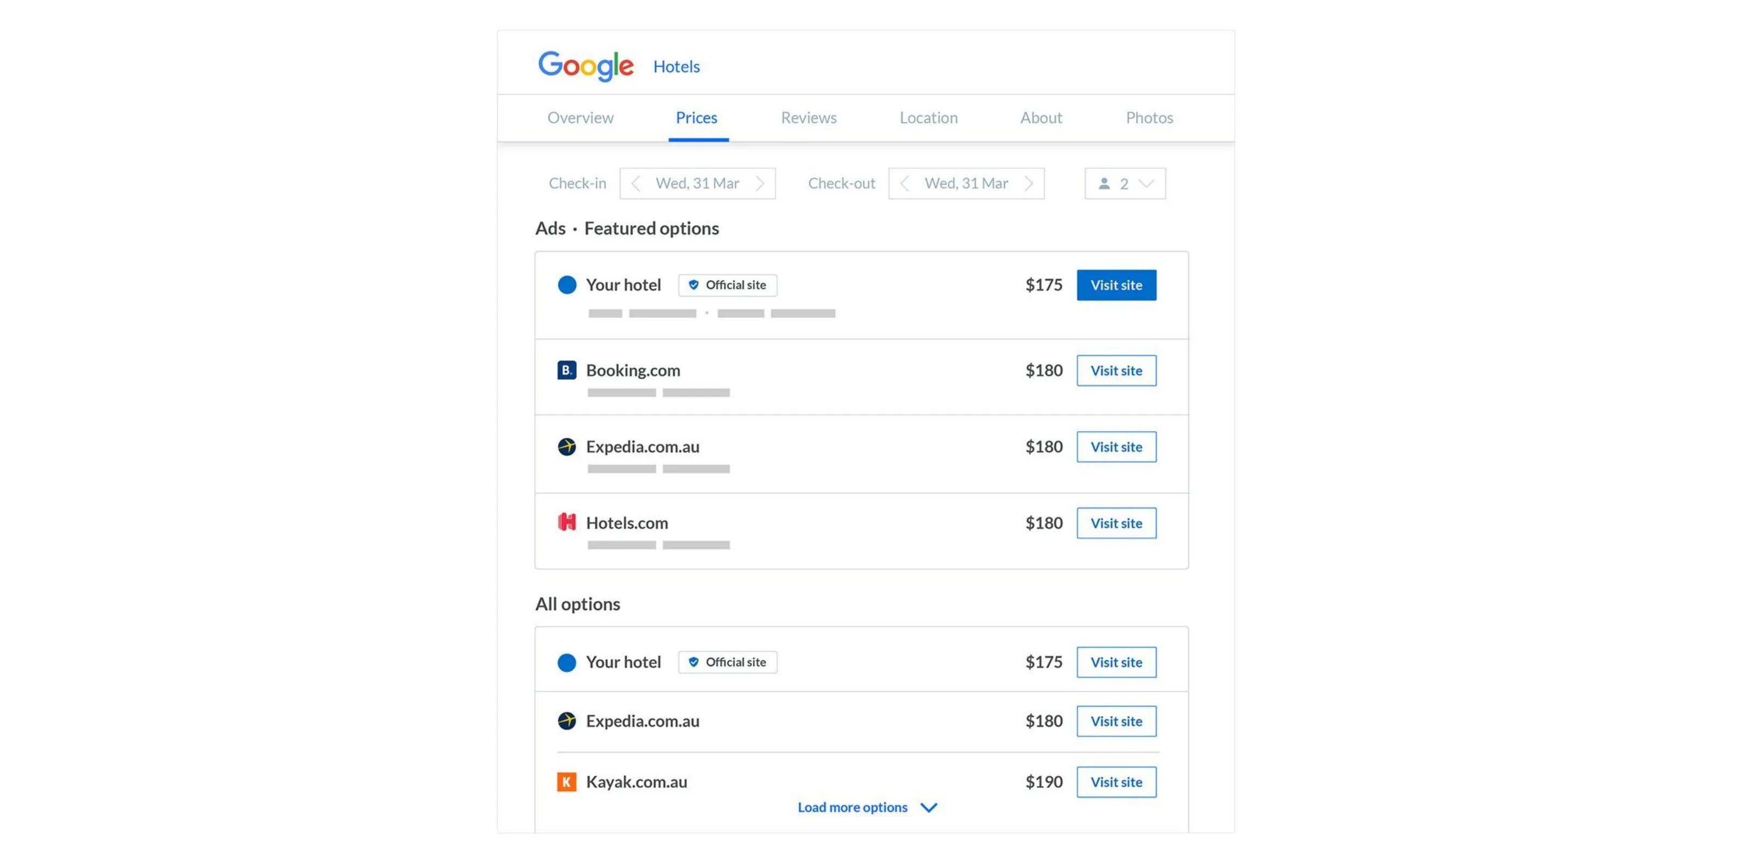Screen dimensions: 1737x868
Task: Switch to the Reviews tab
Action: click(x=808, y=117)
